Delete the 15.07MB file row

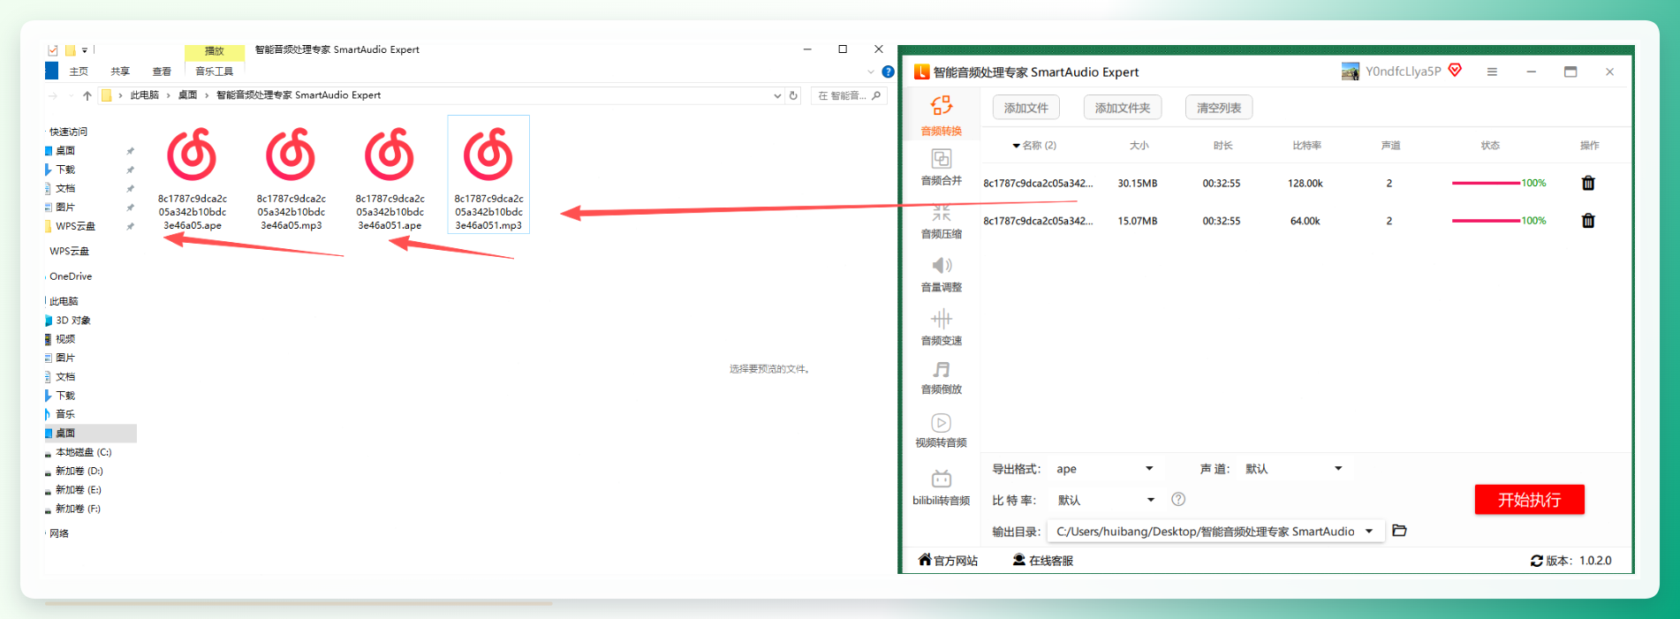[x=1588, y=221]
